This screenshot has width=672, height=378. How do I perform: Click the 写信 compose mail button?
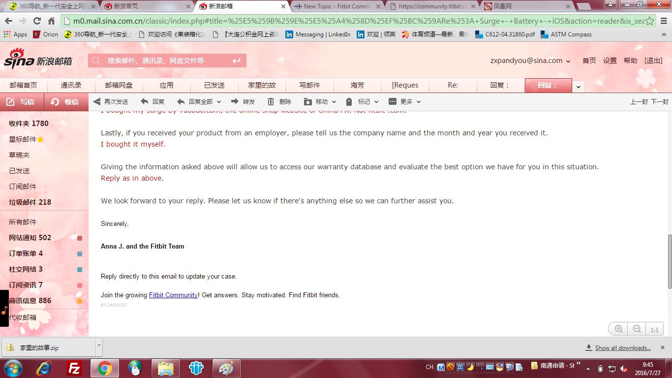22,102
